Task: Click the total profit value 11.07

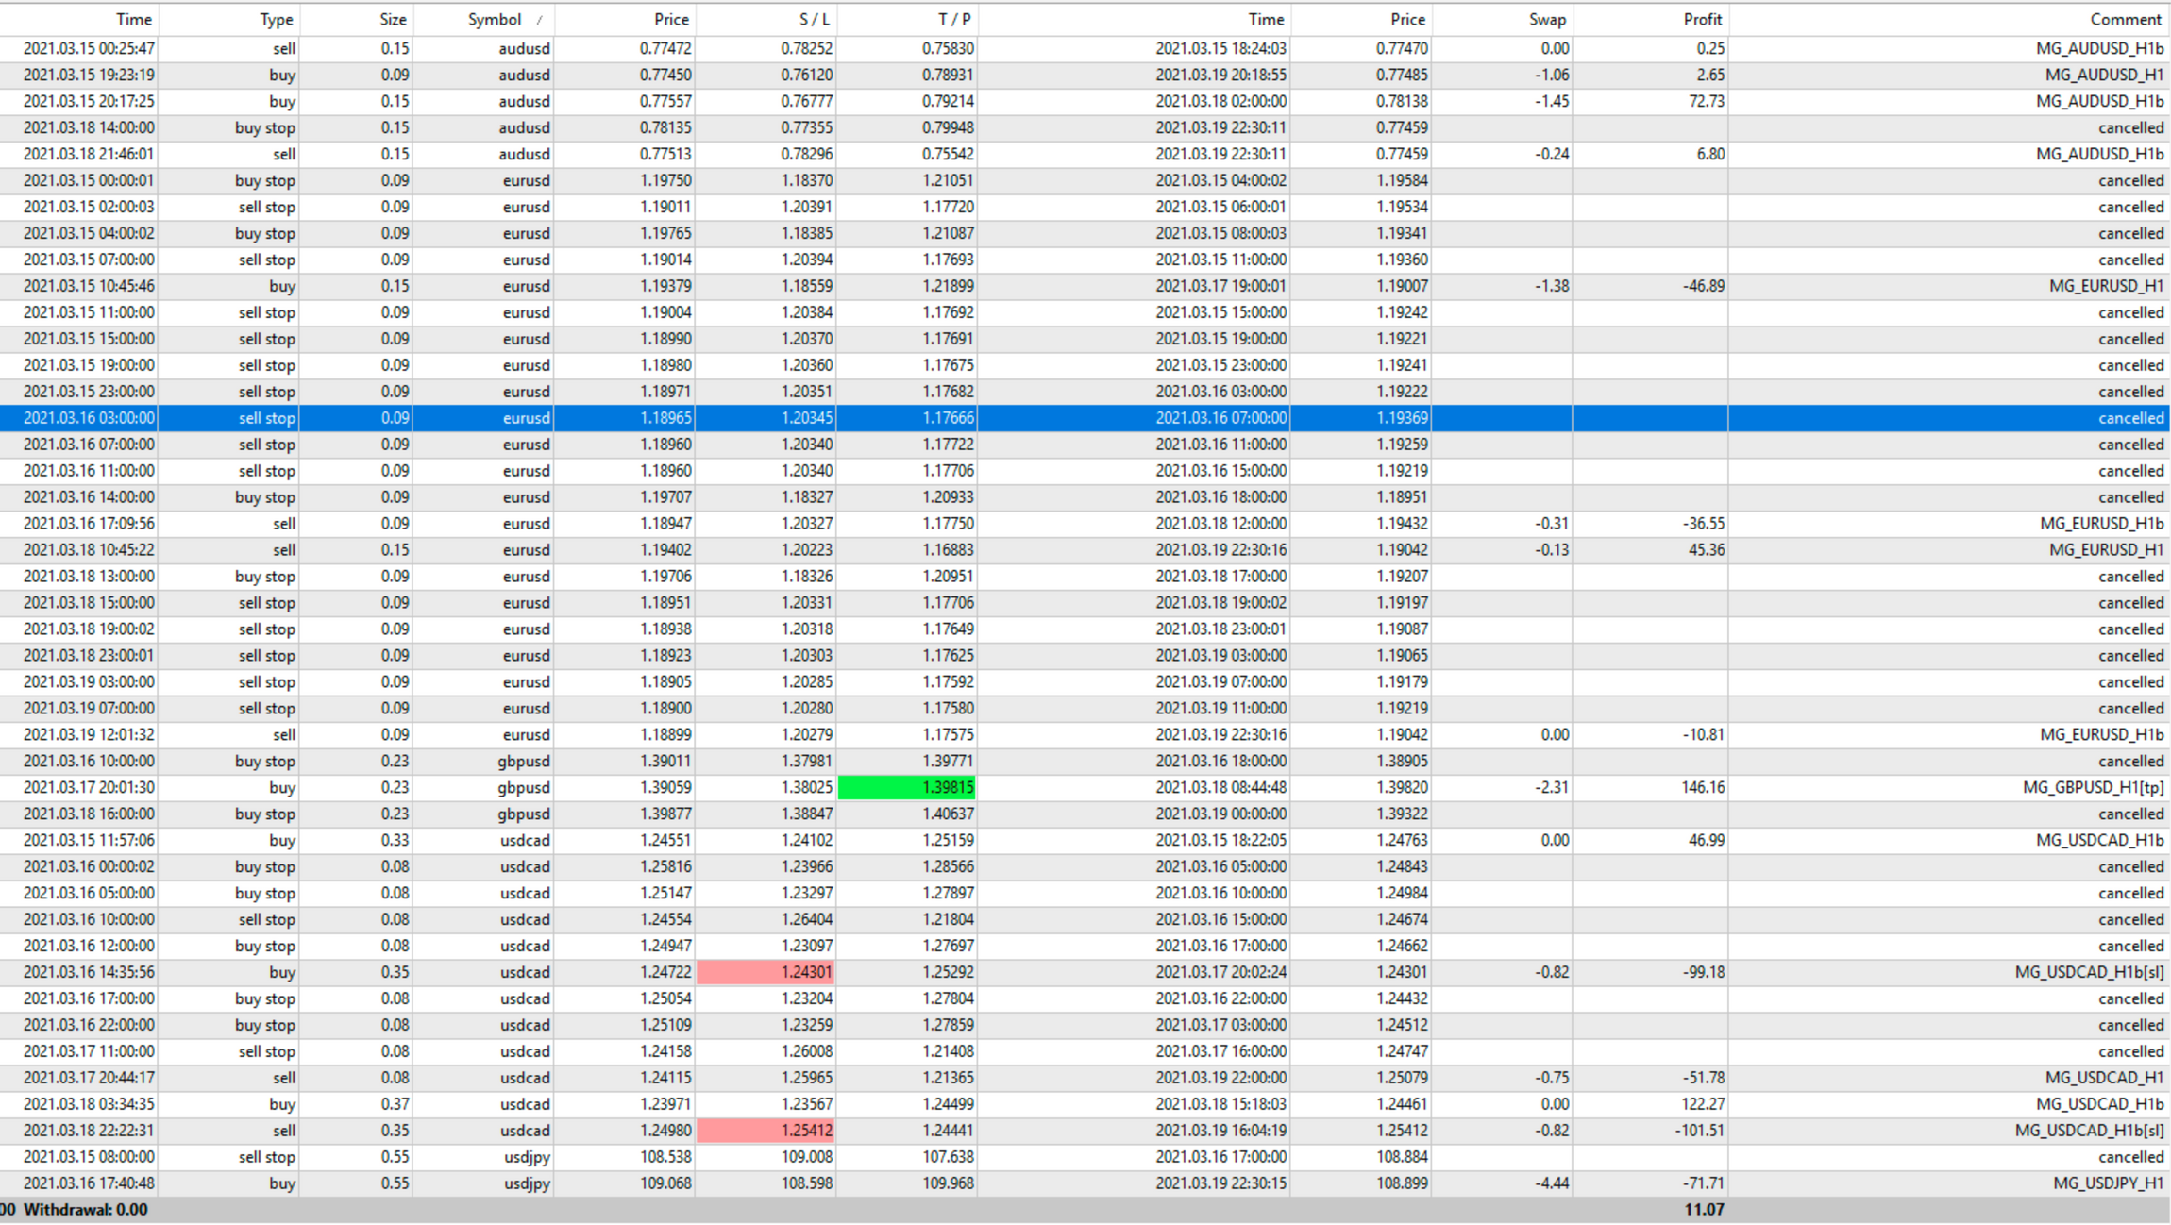Action: point(1704,1210)
